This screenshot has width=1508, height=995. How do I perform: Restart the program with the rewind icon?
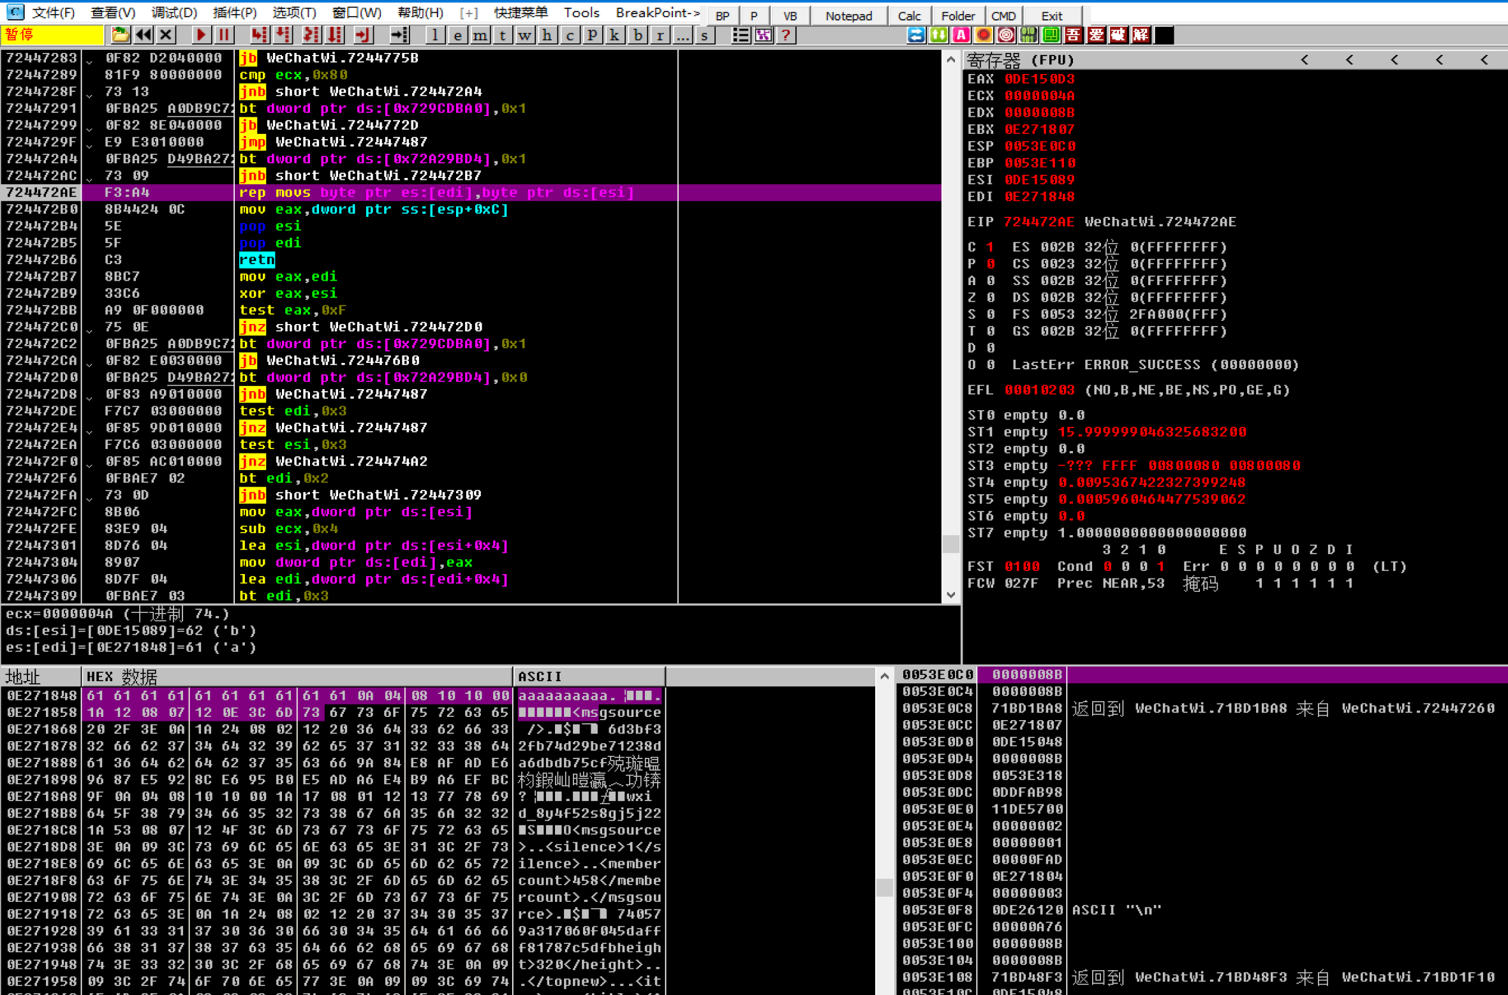(x=143, y=35)
